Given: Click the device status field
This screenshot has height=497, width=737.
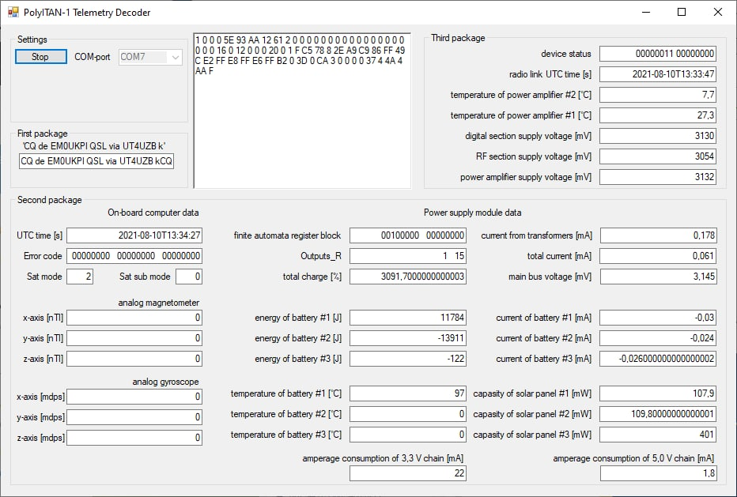Looking at the screenshot, I should [658, 54].
